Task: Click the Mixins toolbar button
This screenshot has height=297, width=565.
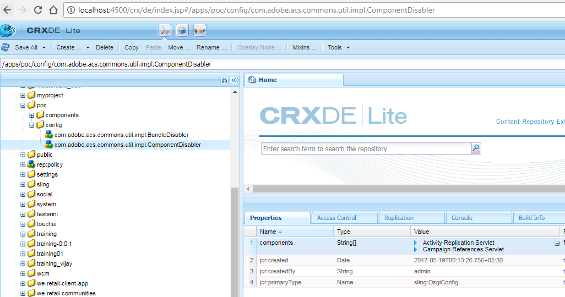Action: coord(304,47)
